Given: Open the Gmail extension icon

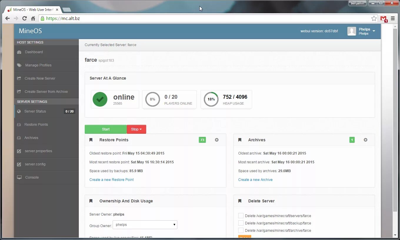Looking at the screenshot, I should click(384, 19).
